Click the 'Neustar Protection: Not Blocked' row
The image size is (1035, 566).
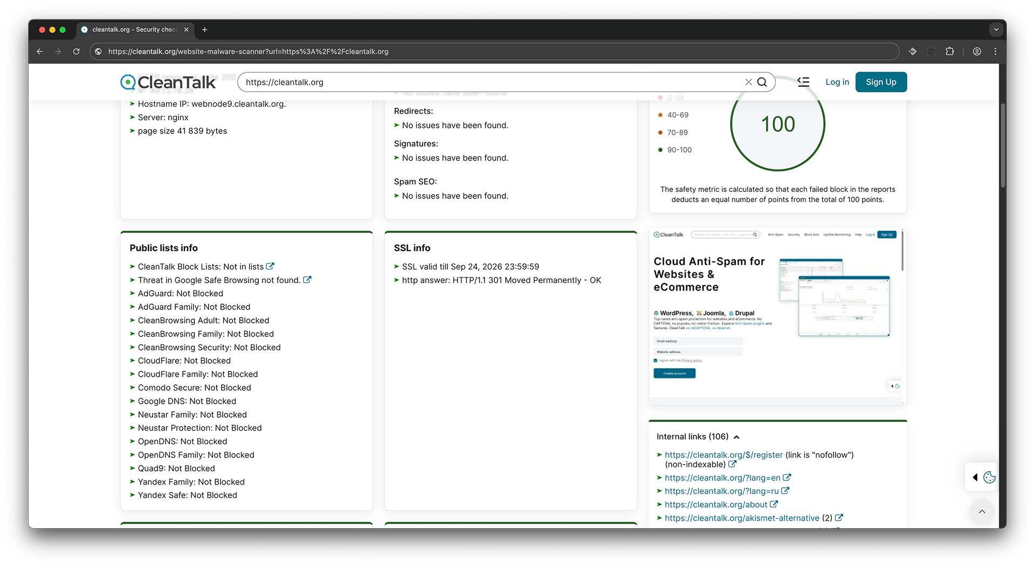pos(200,428)
